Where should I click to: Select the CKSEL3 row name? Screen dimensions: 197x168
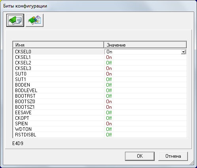tap(23, 68)
